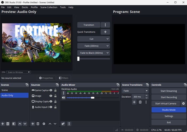
Task: Mute Desktop Audio speaker icon
Action: coord(64,98)
